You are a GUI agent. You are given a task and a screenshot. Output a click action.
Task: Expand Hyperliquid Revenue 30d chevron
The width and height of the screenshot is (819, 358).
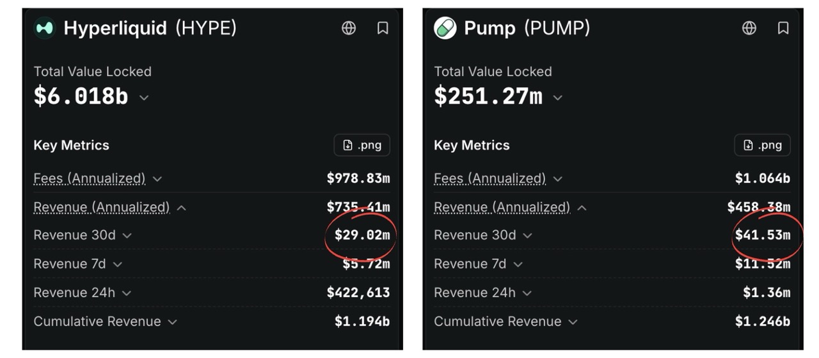(x=127, y=236)
